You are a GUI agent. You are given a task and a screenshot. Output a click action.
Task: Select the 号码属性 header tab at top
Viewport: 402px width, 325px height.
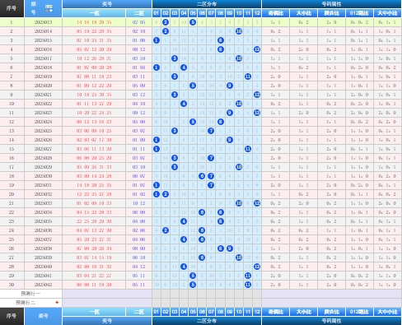click(331, 4)
